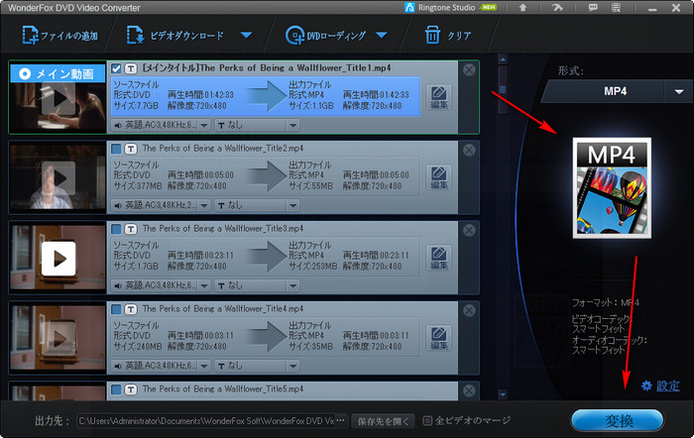Click the open output folder (保存先を開く) button
The height and width of the screenshot is (438, 694).
pos(384,421)
